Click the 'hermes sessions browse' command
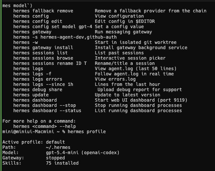Screen dimensions: 215x171 (43, 58)
